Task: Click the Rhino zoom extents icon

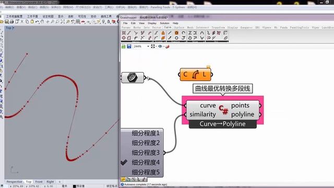Action: pos(63,21)
